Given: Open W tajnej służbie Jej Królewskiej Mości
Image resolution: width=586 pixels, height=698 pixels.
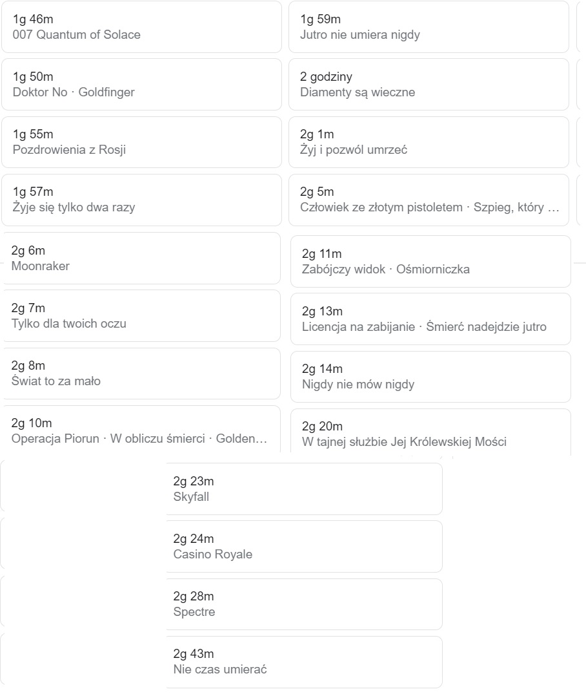Looking at the screenshot, I should tap(430, 432).
